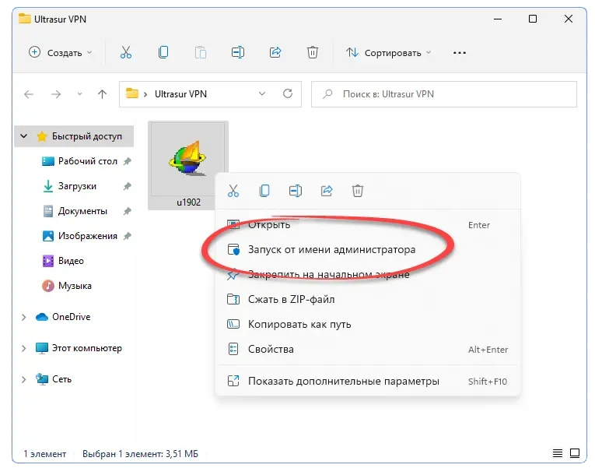The height and width of the screenshot is (468, 595).
Task: Click the Rename icon in the top toolbar
Action: click(x=238, y=52)
